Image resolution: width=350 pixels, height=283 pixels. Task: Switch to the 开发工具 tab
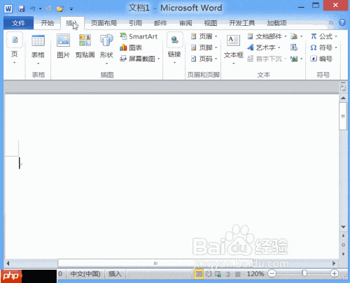pos(241,23)
